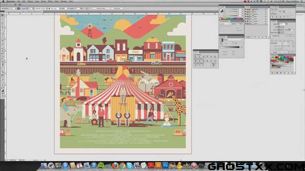Select the Selection tool in Tools panel
The width and height of the screenshot is (305, 171).
[2, 15]
